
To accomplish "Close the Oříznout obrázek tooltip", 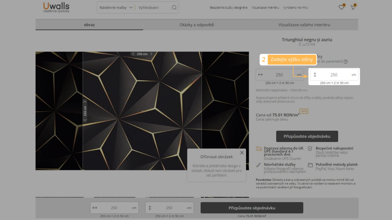I will coord(242,153).
